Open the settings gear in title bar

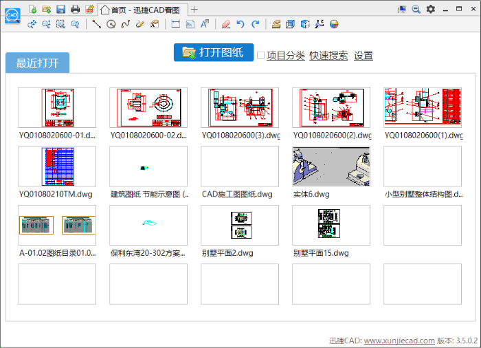coord(431,9)
